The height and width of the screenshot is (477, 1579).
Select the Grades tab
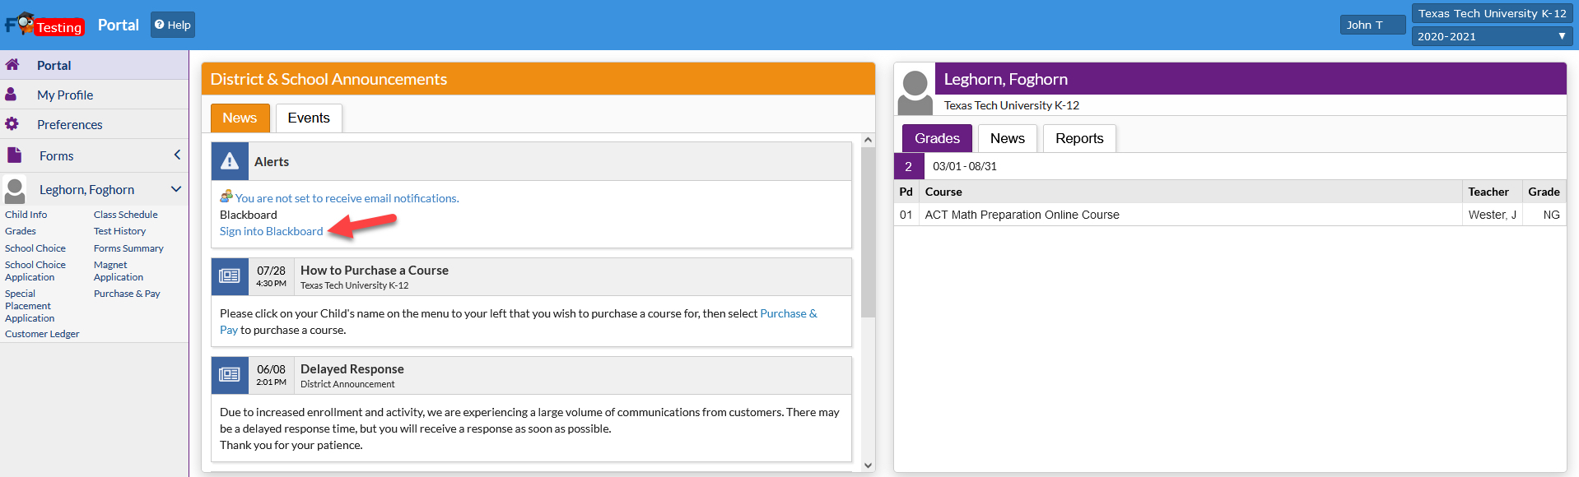click(x=937, y=138)
